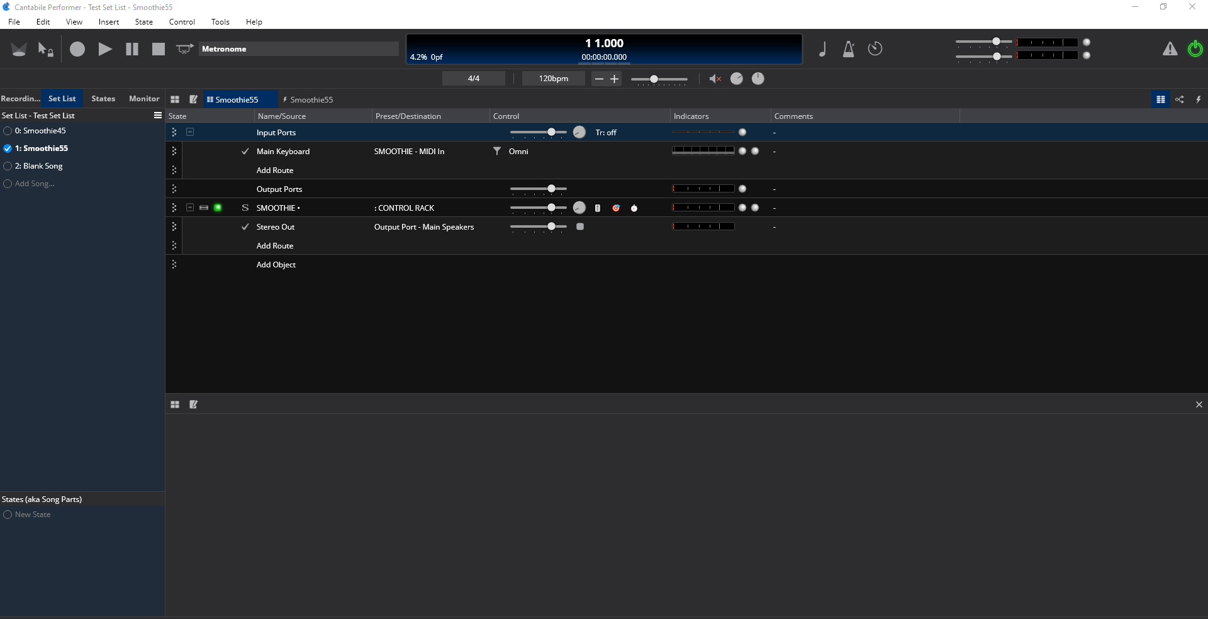Toggle the metronome icon
The image size is (1208, 619).
(848, 49)
